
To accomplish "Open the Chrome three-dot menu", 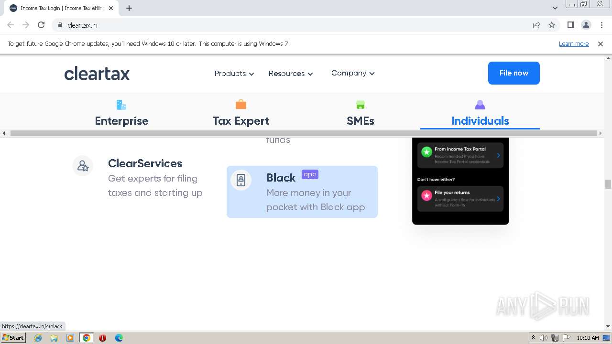I will 601,25.
